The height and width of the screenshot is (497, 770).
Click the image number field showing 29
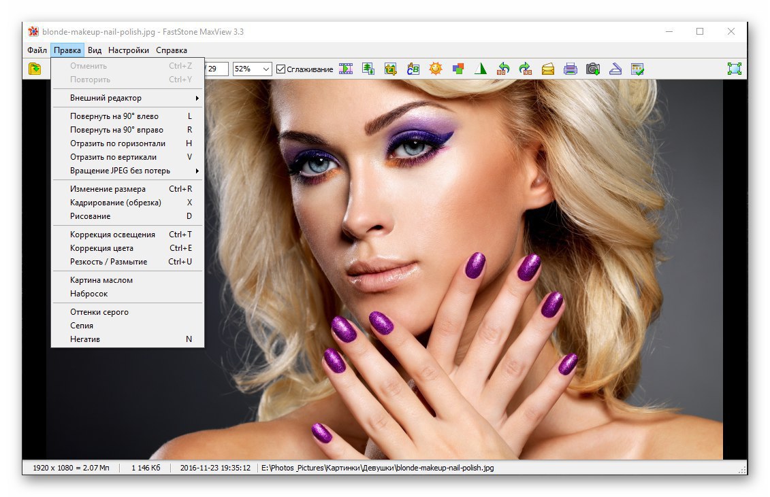216,69
